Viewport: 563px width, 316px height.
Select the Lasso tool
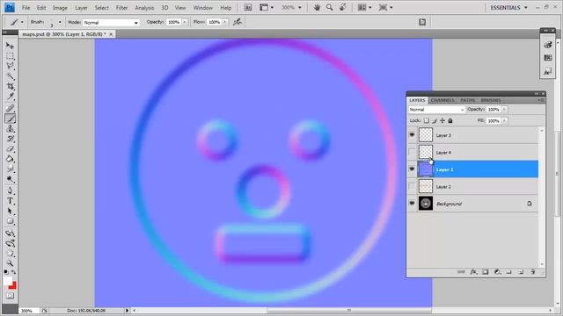[10, 66]
